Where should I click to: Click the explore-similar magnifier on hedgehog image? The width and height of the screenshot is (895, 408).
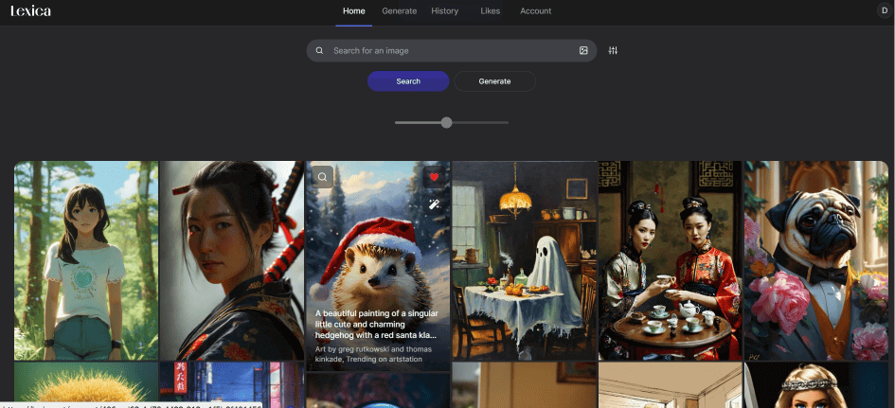323,177
